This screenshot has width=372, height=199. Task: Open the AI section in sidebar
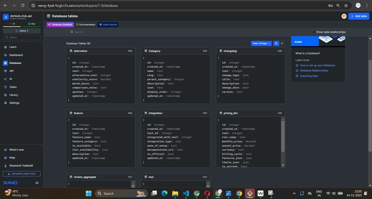click(11, 79)
